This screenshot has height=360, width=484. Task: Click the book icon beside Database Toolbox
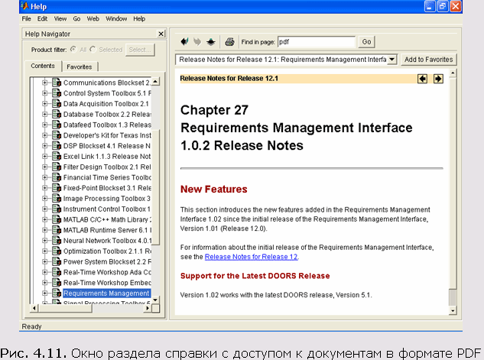[x=57, y=114]
